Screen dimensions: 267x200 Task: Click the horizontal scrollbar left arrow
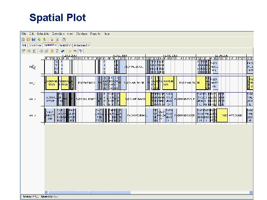[46, 192]
